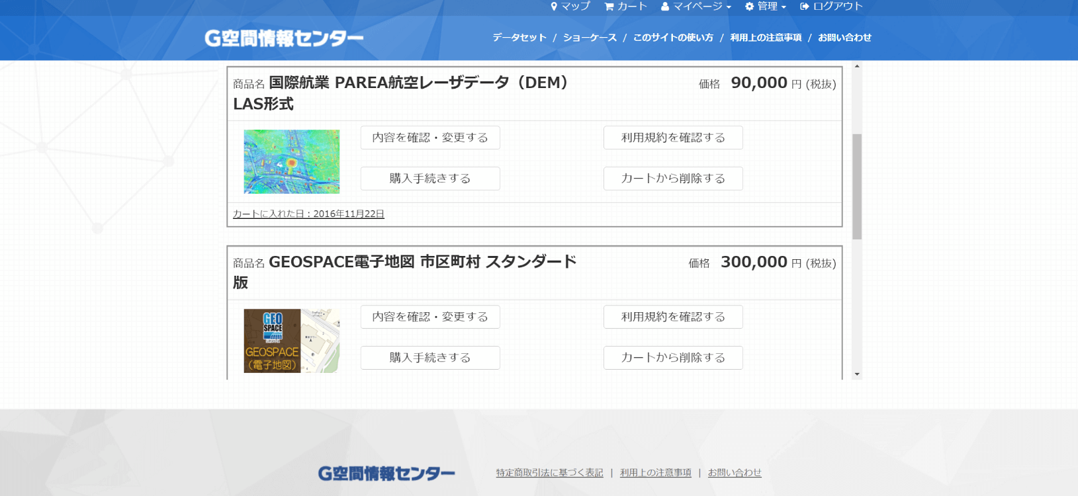The image size is (1078, 496).
Task: Click カートから削除する for PAREA laser data
Action: coord(673,179)
